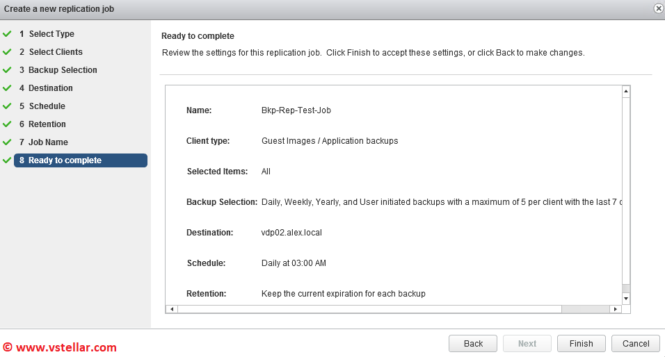Click the checkmark beside Ready to complete
665x357 pixels.
7,160
